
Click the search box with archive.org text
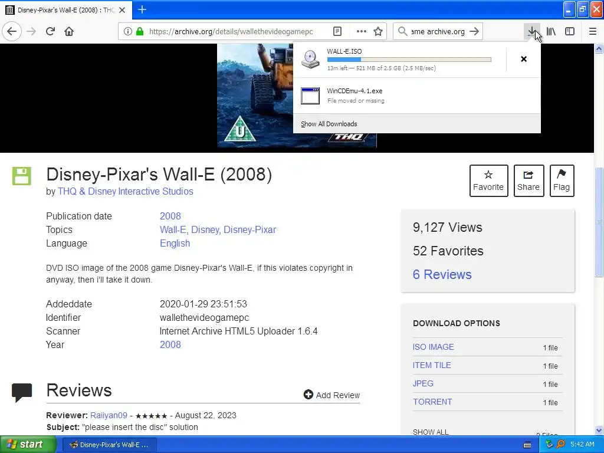(x=438, y=32)
